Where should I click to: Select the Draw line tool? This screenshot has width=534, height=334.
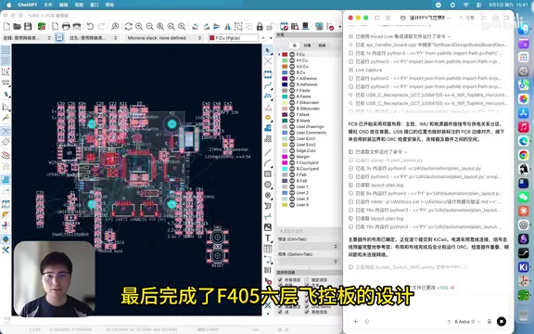268,152
